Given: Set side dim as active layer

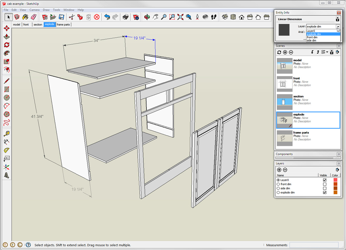Looking at the screenshot, I should click(x=278, y=188).
